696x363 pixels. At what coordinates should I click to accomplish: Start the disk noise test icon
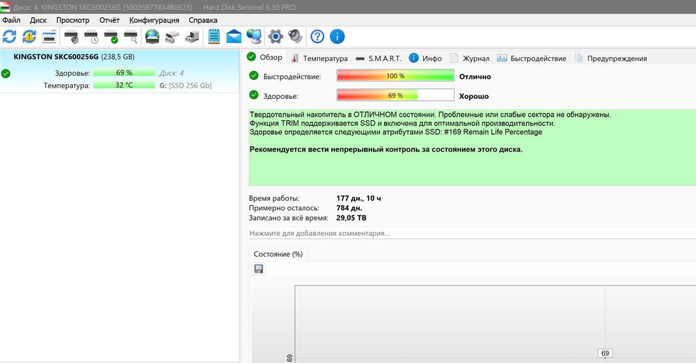tap(71, 36)
